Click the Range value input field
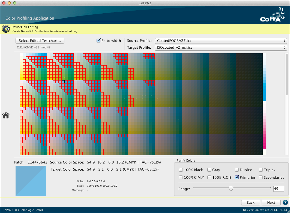 (279, 189)
